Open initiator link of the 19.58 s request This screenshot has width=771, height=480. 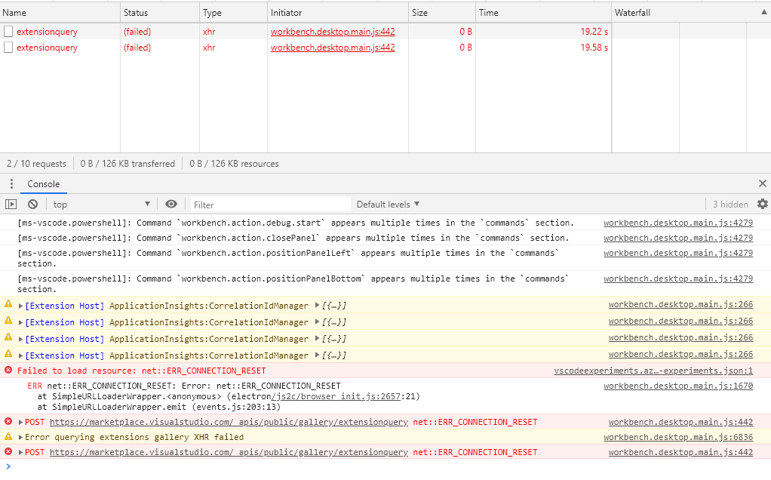point(333,48)
